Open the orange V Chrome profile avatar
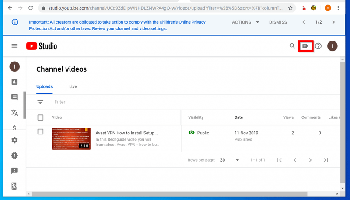The image size is (350, 200). (328, 8)
